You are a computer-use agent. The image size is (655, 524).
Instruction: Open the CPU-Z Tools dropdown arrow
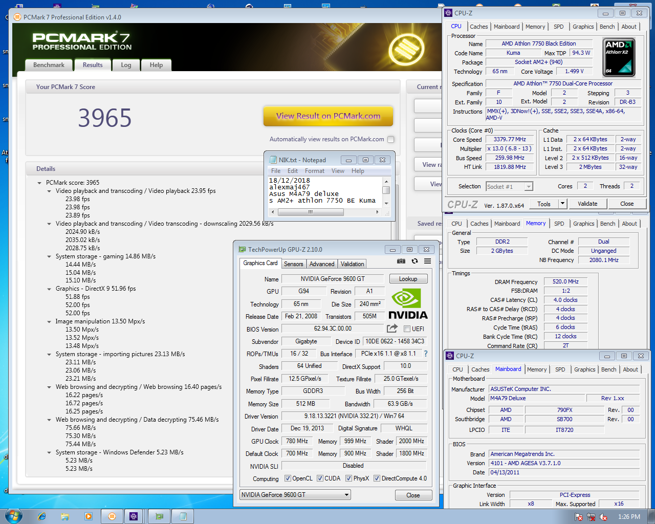562,204
